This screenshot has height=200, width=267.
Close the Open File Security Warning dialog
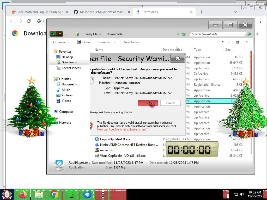tap(178, 58)
